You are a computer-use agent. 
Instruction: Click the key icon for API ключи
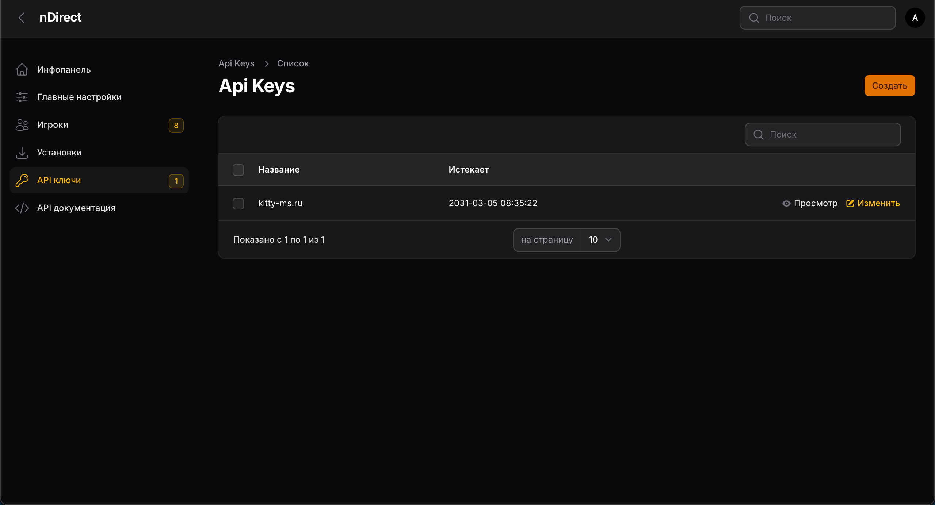(22, 180)
